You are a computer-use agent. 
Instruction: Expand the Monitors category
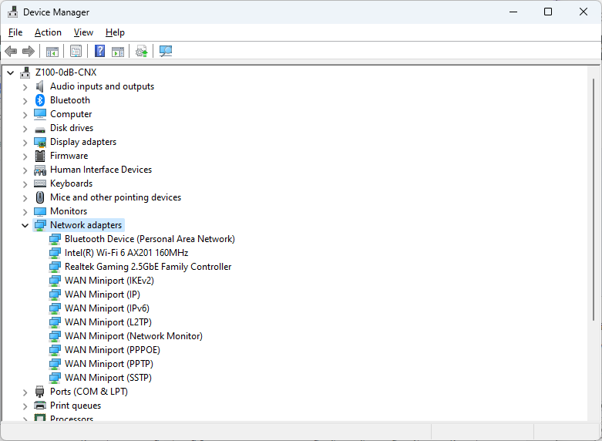coord(25,212)
